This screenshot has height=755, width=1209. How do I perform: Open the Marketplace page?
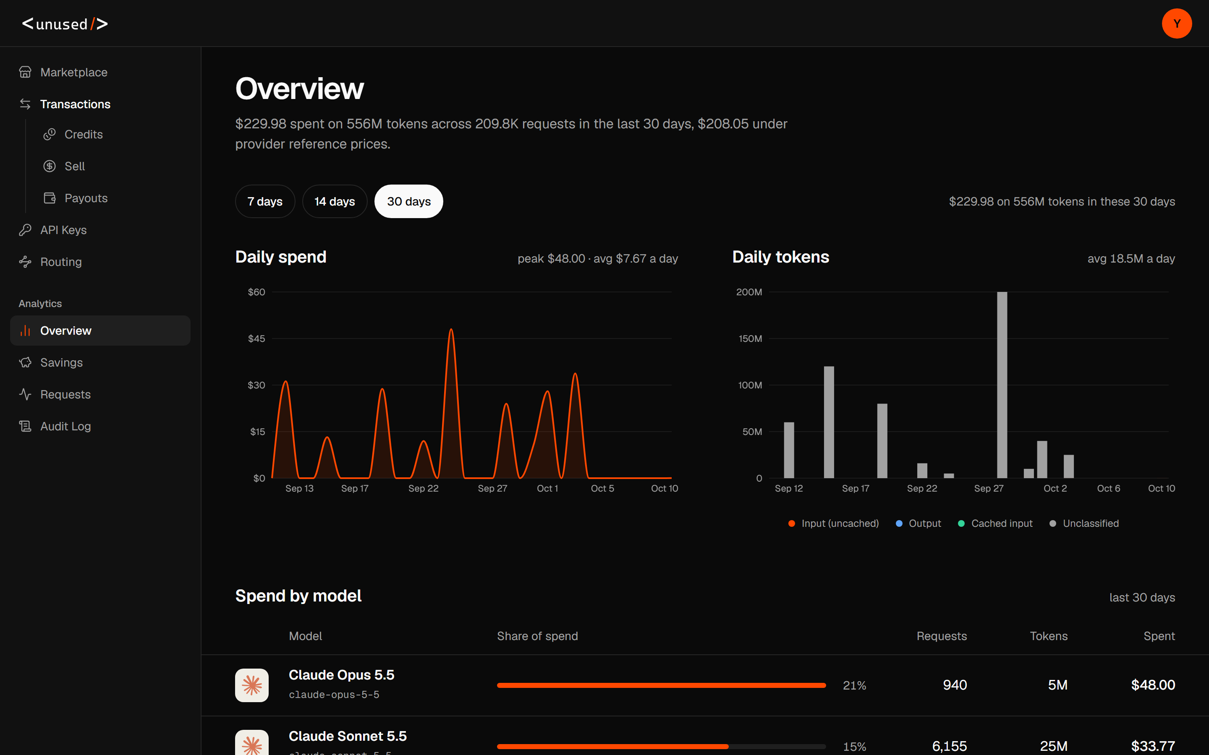[100, 73]
